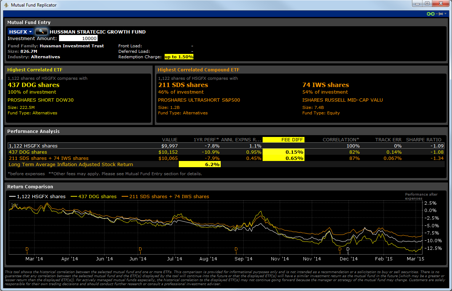Viewport: 452px width, 291px height.
Task: Click PROSHARES SHORT DOW30 name
Action: click(x=40, y=100)
